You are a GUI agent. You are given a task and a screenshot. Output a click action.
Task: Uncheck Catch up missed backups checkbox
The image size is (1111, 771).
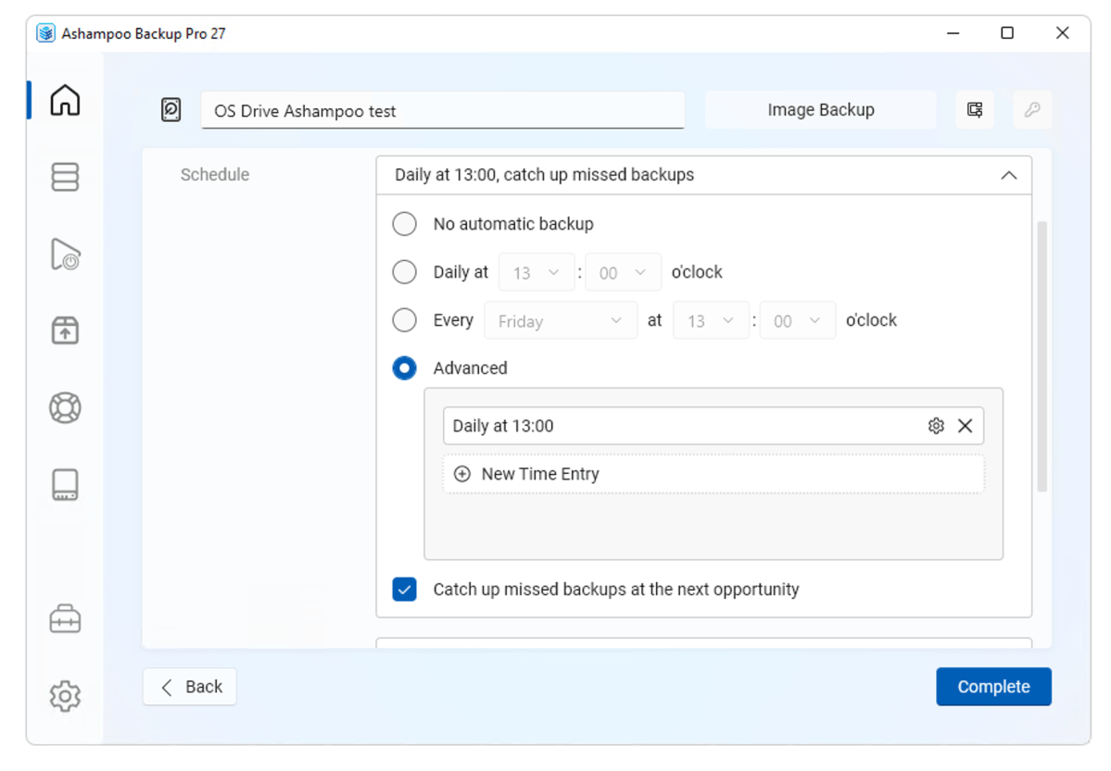pos(405,589)
